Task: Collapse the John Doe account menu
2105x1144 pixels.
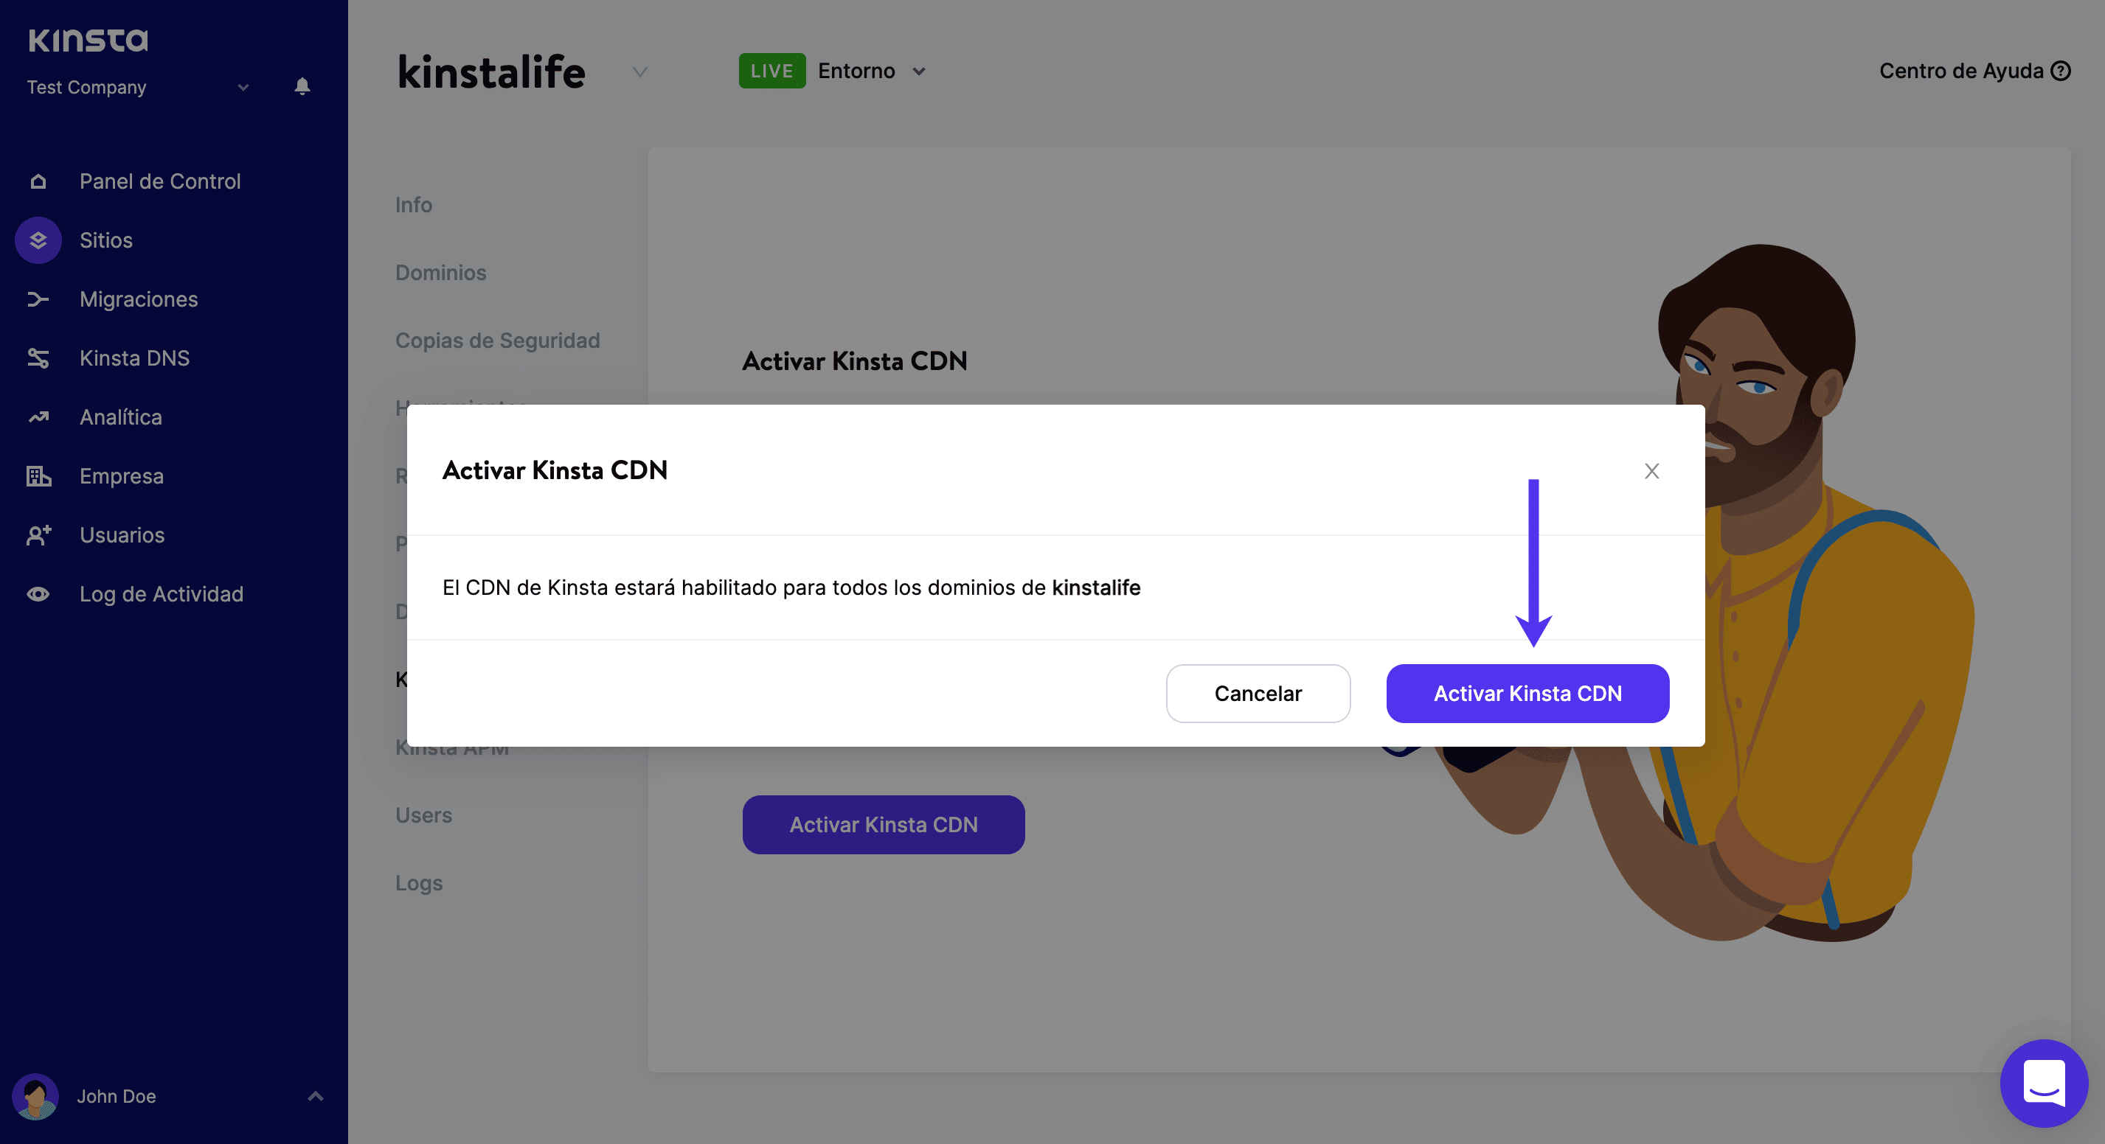Action: pos(316,1097)
